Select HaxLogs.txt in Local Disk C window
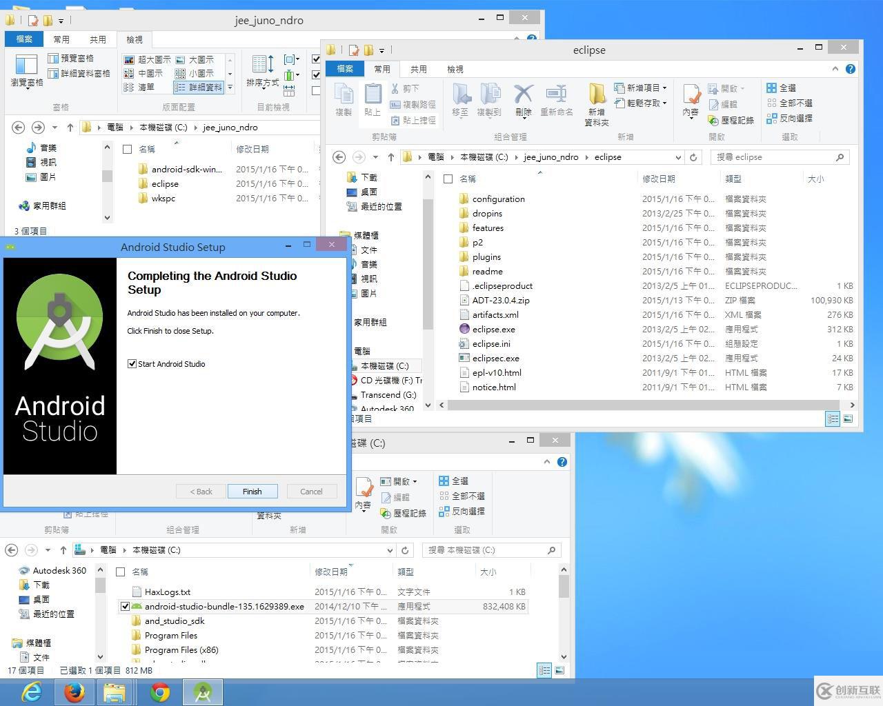This screenshot has width=883, height=706. coord(168,592)
